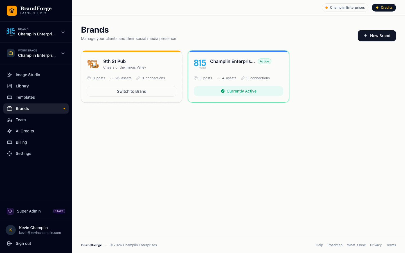Click the Image Studio sparkle icon
Image resolution: width=405 pixels, height=253 pixels.
click(10, 75)
